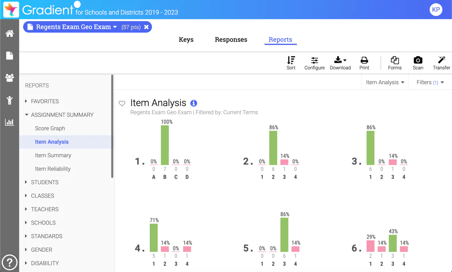Select the Reports tab

280,39
